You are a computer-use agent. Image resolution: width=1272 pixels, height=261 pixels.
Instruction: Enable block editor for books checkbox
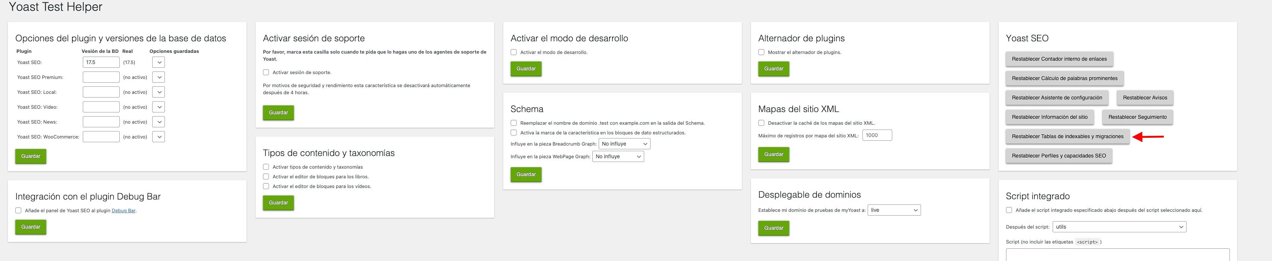[x=266, y=176]
